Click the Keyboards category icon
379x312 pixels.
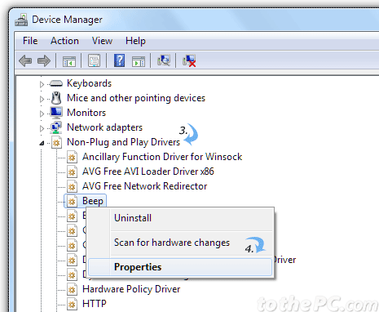click(x=56, y=83)
